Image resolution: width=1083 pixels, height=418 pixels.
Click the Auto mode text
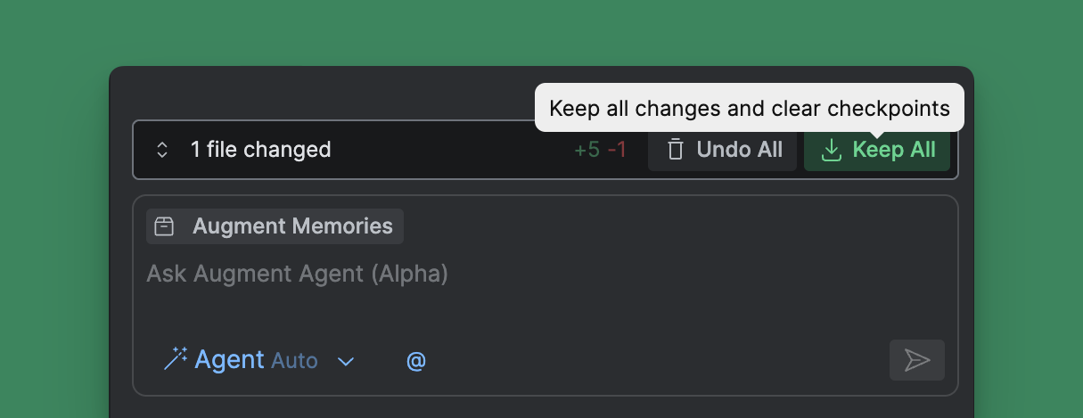coord(294,361)
